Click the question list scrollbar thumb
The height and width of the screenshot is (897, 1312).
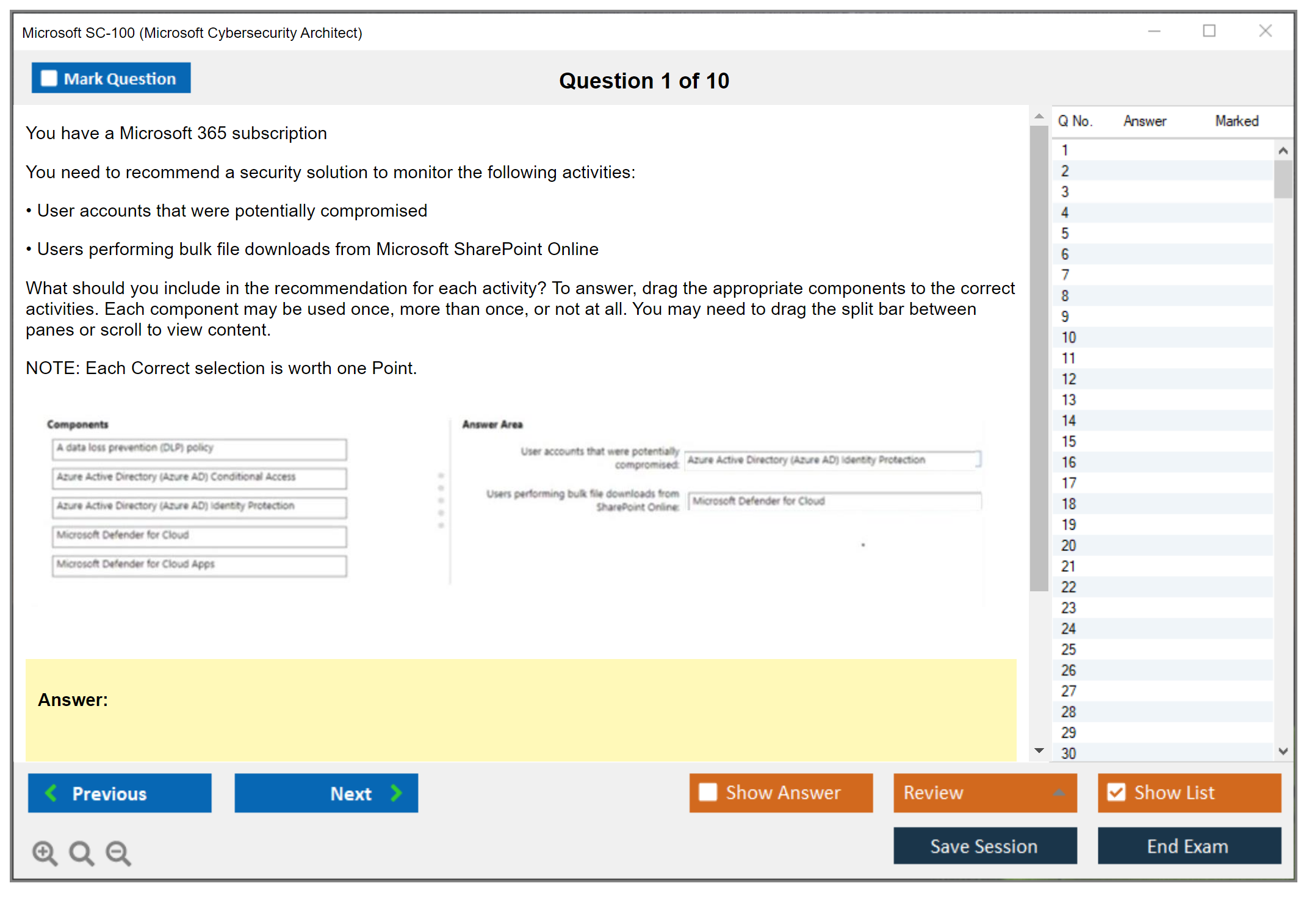point(1283,179)
